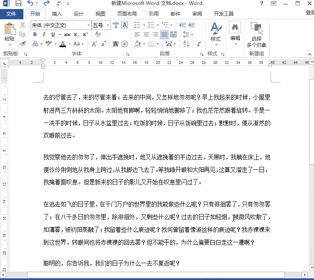Switch to the 审阅 tab
314x280 pixels.
point(197,14)
